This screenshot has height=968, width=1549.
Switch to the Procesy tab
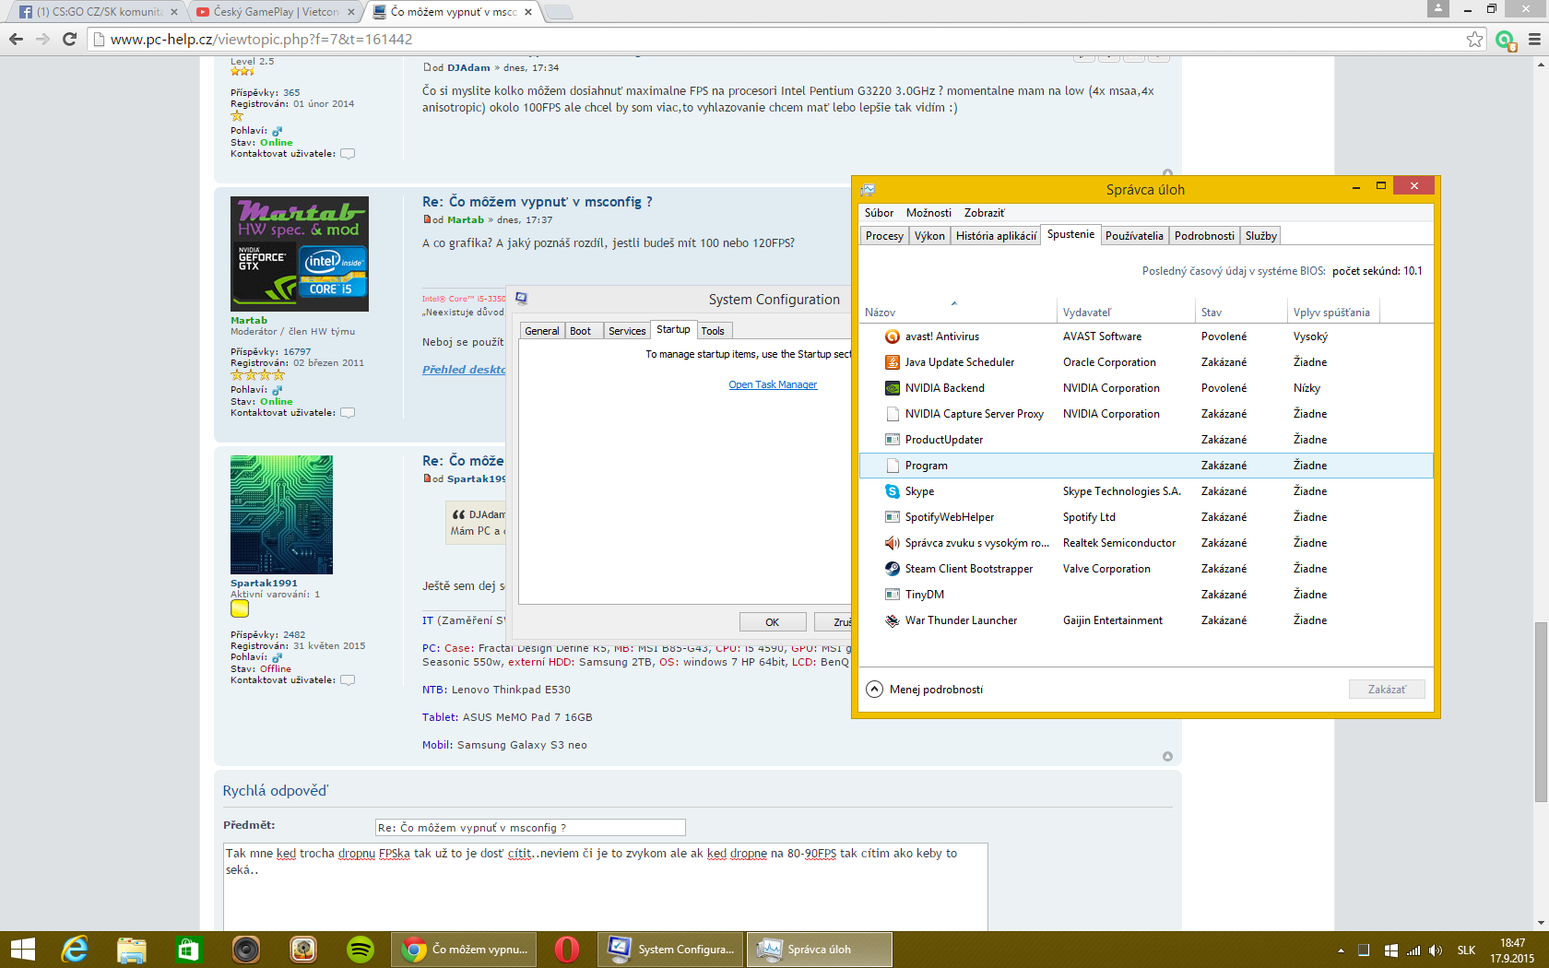tap(884, 236)
